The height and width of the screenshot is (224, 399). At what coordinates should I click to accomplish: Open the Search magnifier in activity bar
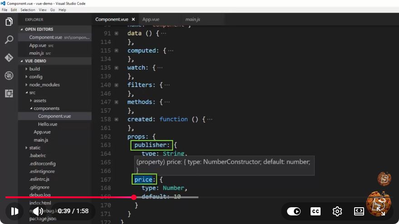coord(9,39)
